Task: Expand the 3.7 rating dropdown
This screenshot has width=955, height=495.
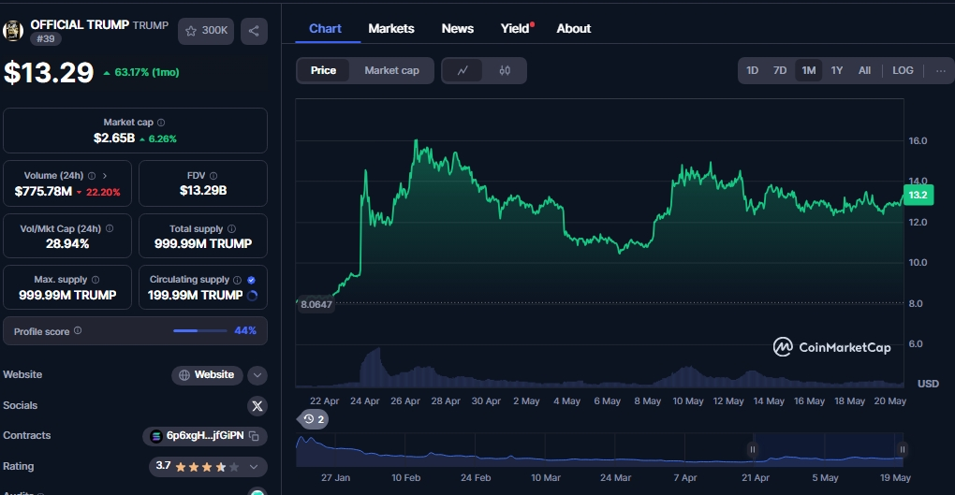Action: click(x=254, y=467)
